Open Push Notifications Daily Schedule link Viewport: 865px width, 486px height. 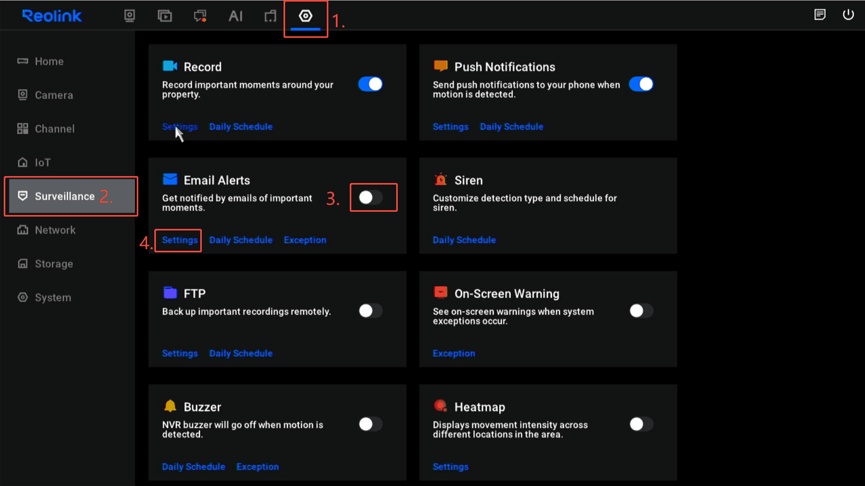(x=512, y=126)
